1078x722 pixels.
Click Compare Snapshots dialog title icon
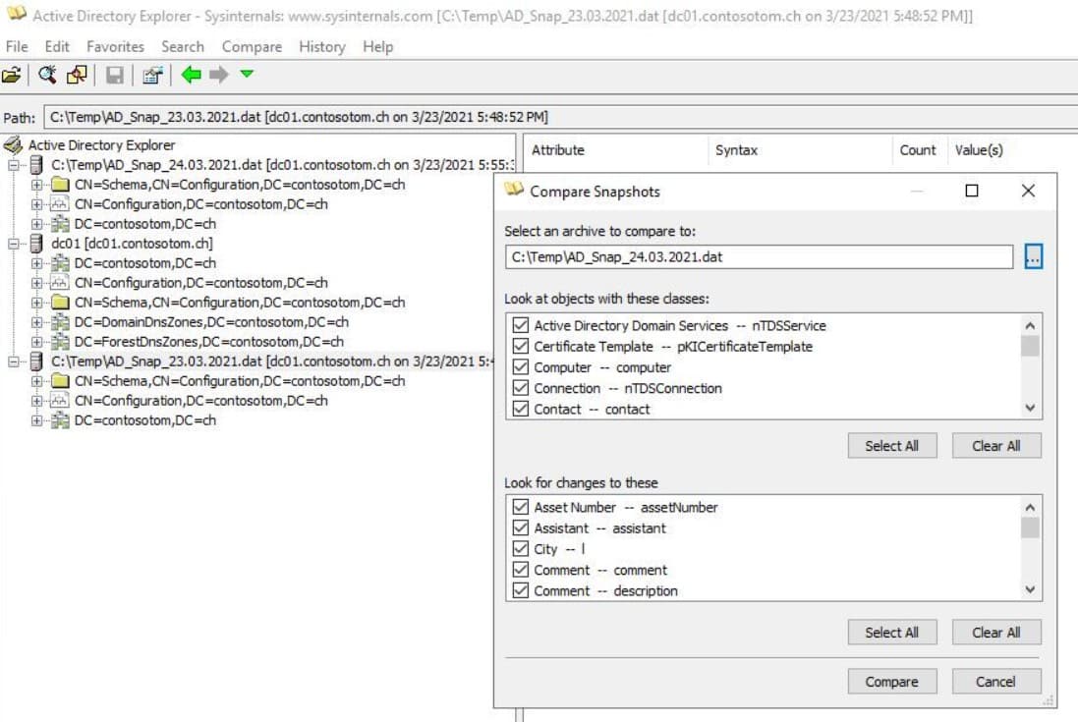(514, 190)
